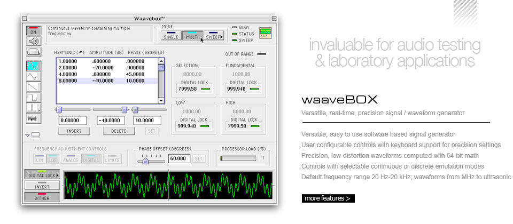Click the waaveBOX product heading

[340, 99]
